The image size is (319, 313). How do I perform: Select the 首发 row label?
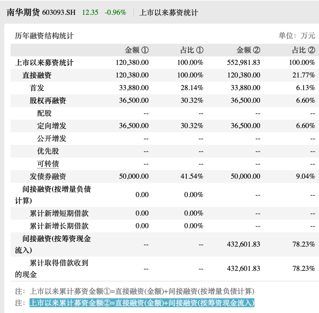coord(37,88)
